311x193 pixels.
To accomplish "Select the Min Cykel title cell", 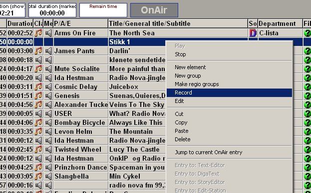I will (x=137, y=176).
